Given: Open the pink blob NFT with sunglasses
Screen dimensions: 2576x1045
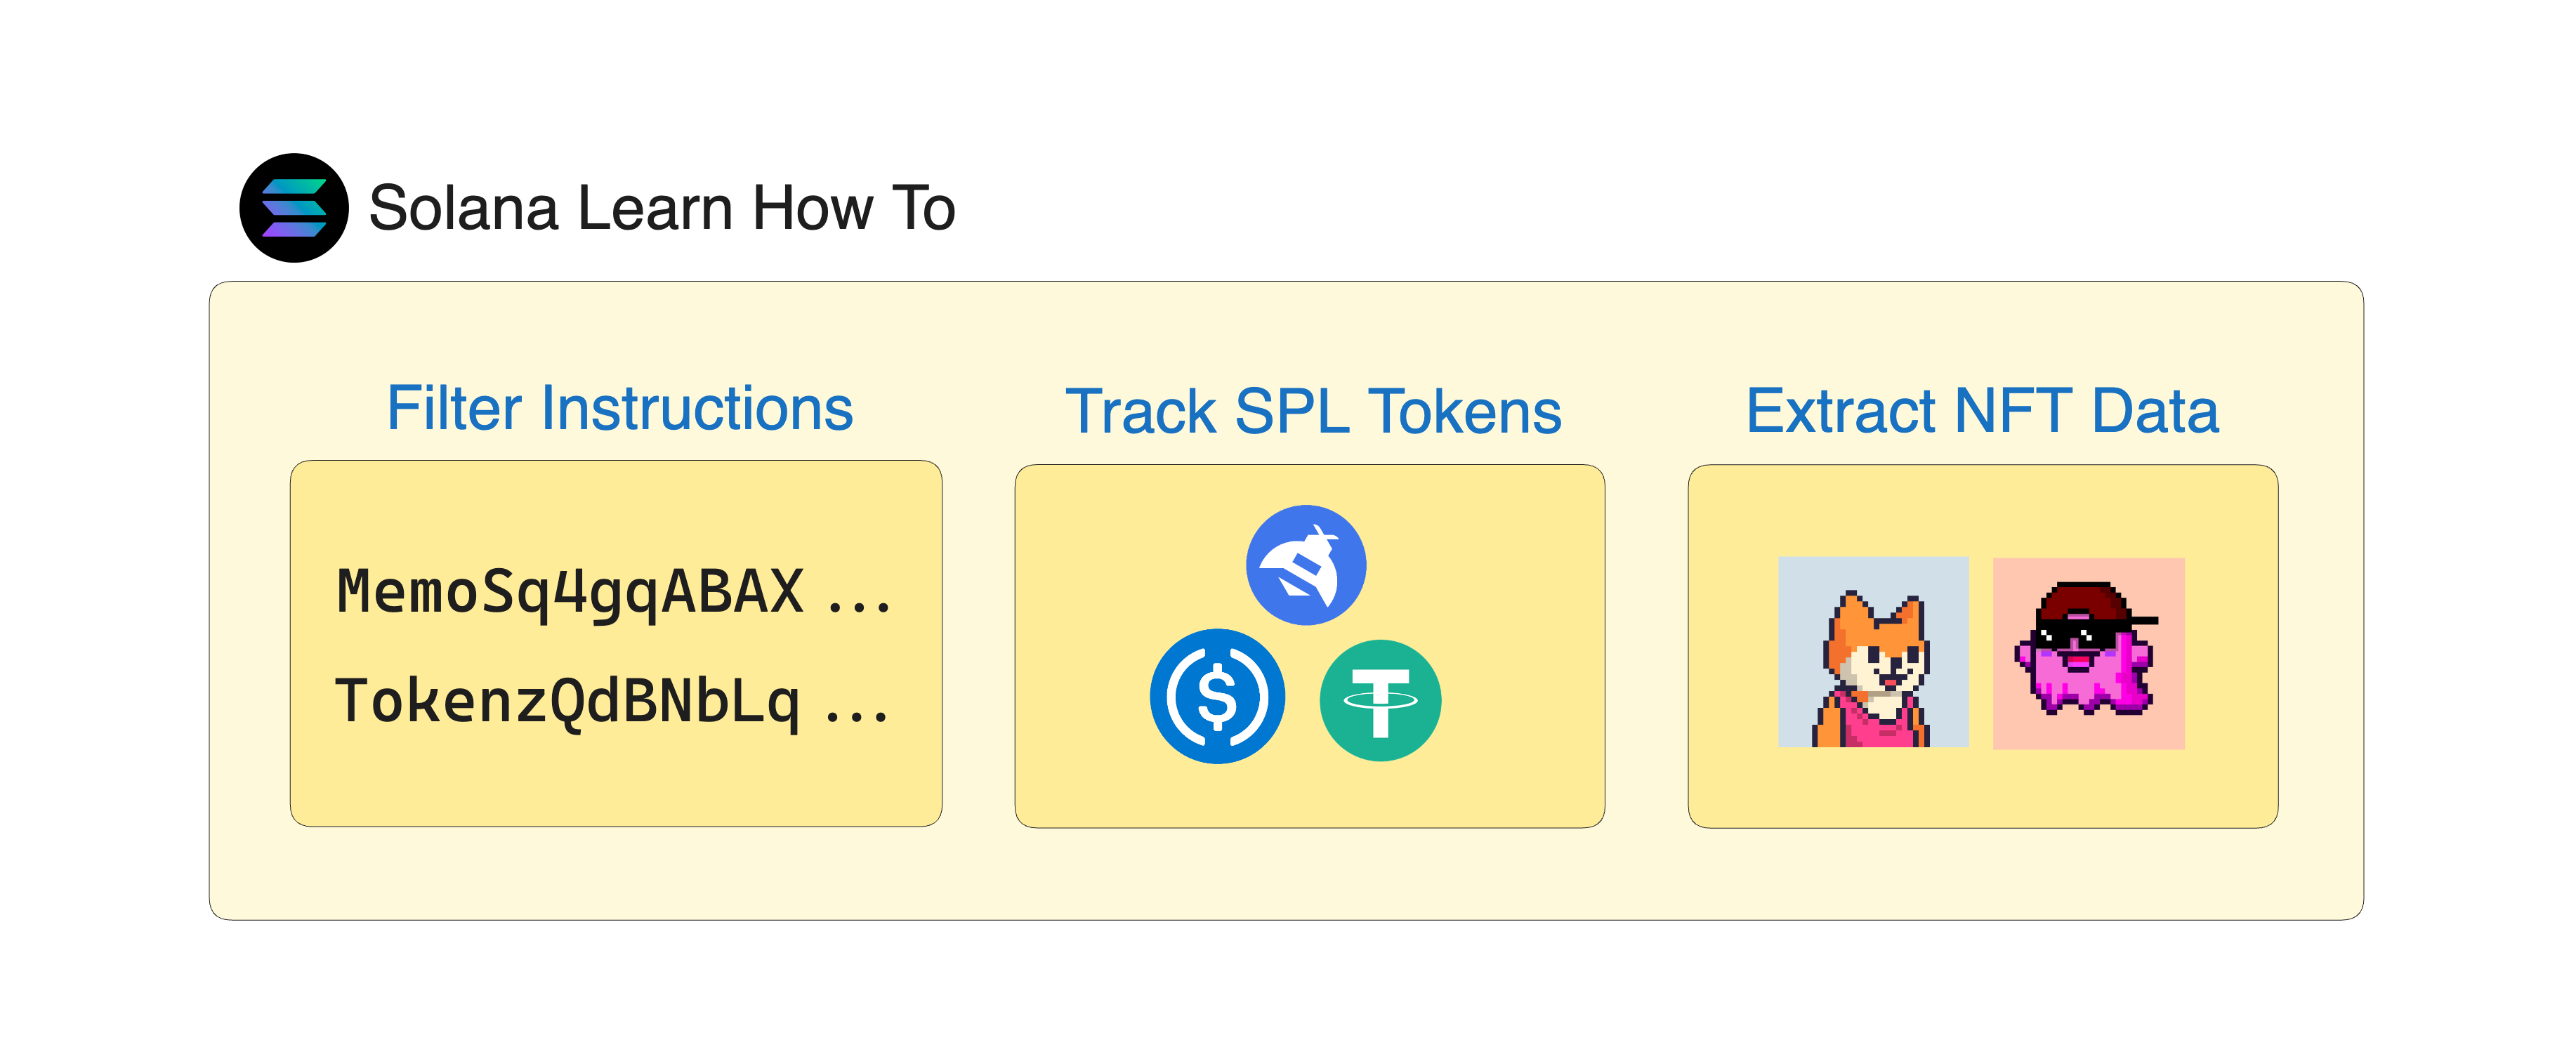Looking at the screenshot, I should [2088, 653].
